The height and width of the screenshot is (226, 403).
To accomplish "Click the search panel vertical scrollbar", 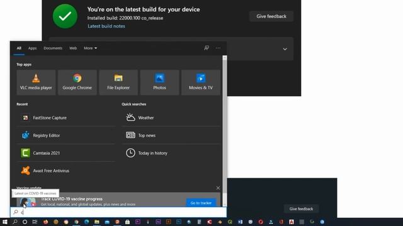I will click(225, 131).
